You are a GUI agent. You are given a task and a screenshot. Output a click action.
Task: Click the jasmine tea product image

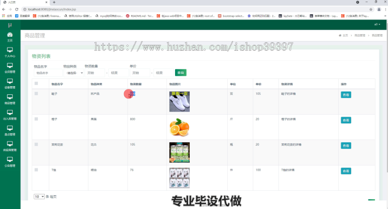179,153
